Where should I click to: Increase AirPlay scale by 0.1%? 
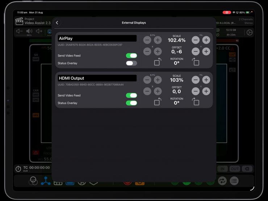click(x=158, y=40)
